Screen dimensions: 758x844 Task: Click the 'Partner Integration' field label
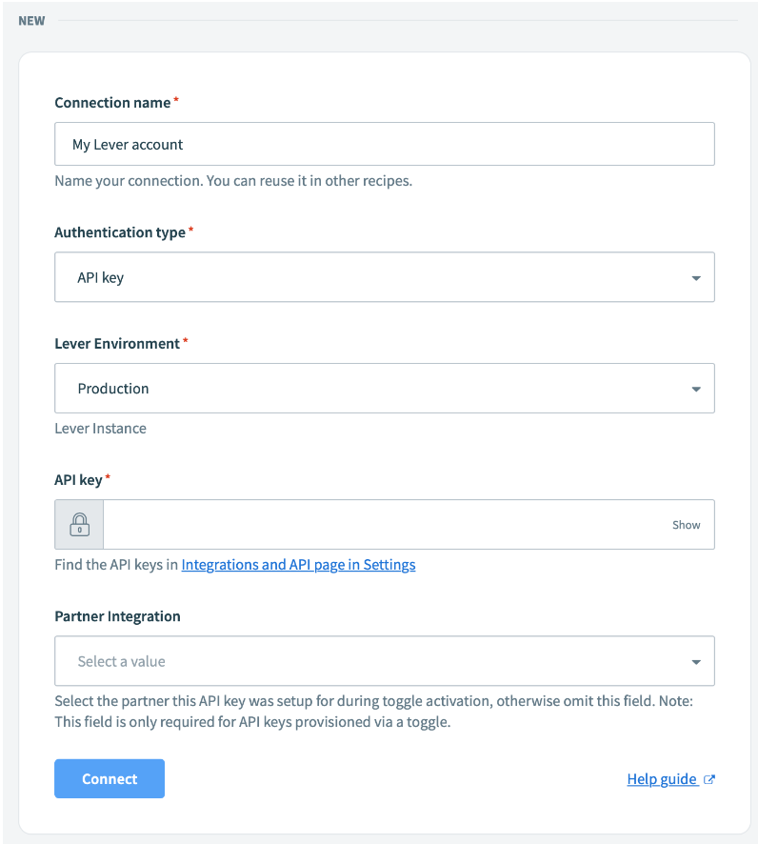click(117, 616)
